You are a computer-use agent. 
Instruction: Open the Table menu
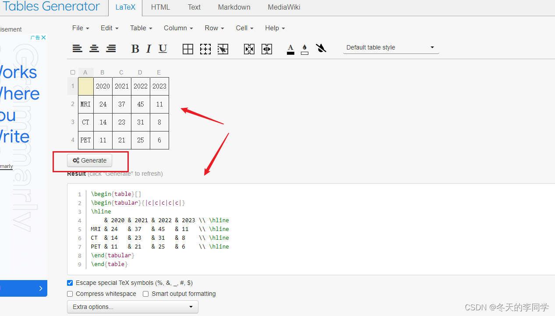[x=141, y=28]
